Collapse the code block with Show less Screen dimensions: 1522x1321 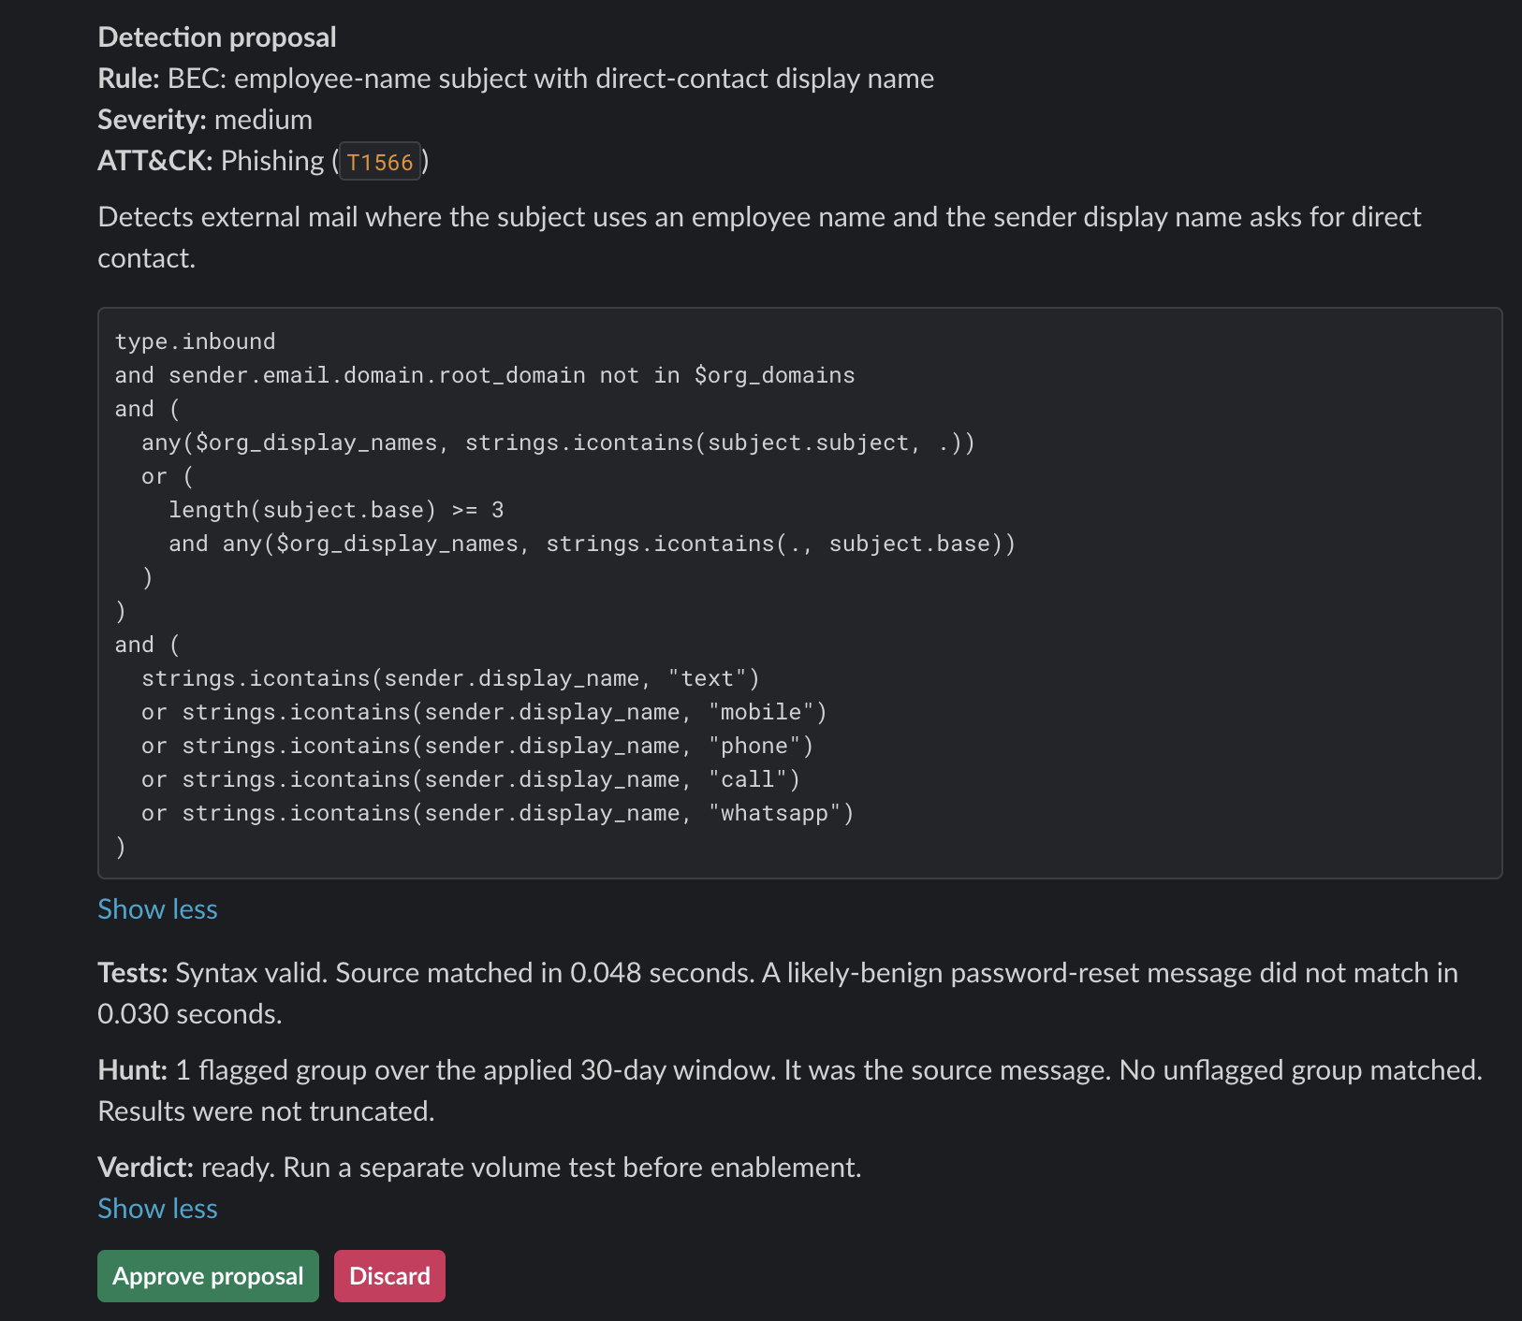click(157, 909)
